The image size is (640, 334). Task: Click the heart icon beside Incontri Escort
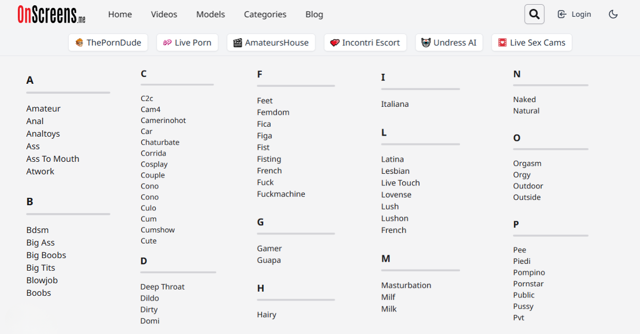coord(335,43)
